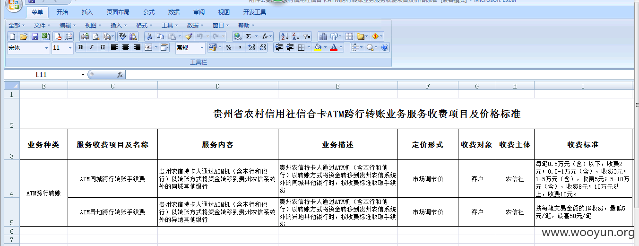Click the Select All corner button
Image resolution: width=639 pixels, height=246 pixels.
[x=11, y=86]
